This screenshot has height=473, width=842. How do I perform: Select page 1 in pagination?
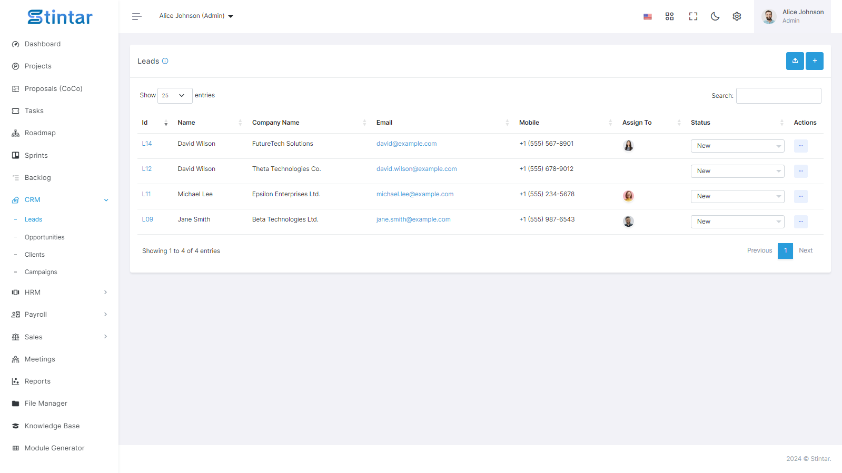click(x=785, y=250)
